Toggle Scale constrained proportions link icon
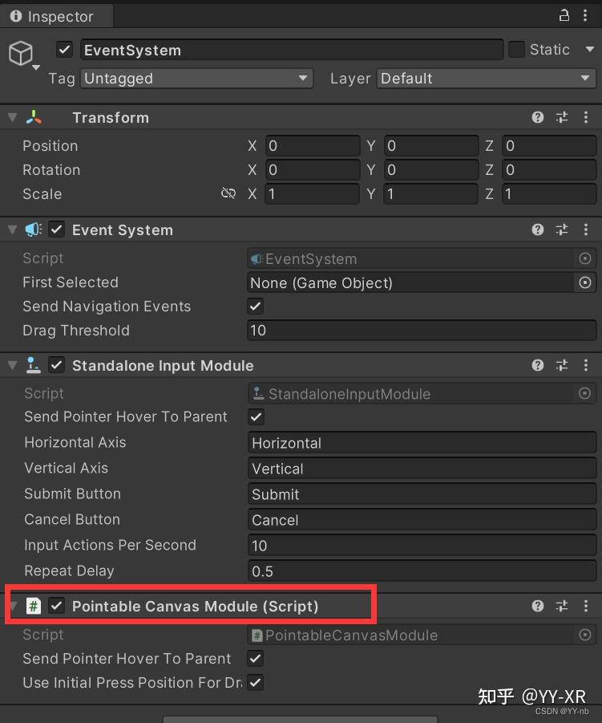Image resolution: width=602 pixels, height=723 pixels. pyautogui.click(x=228, y=193)
